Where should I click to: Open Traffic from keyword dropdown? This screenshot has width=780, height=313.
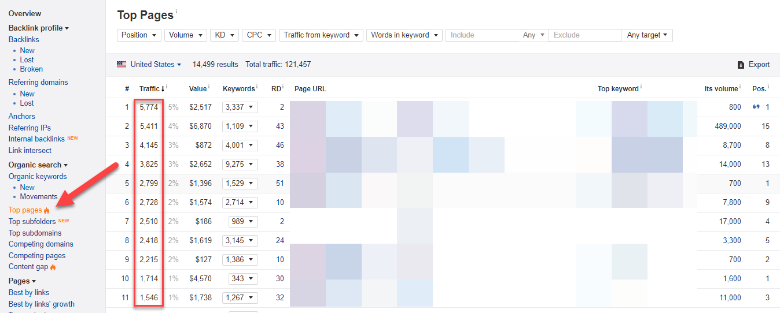(x=321, y=35)
